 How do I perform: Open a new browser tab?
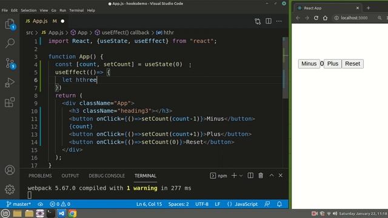[x=368, y=8]
